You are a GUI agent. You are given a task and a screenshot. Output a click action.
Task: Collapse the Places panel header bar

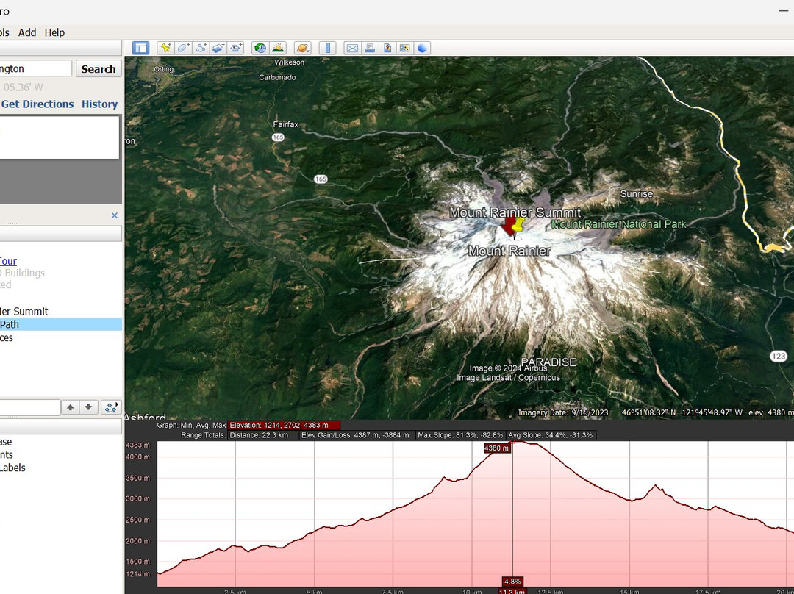59,234
